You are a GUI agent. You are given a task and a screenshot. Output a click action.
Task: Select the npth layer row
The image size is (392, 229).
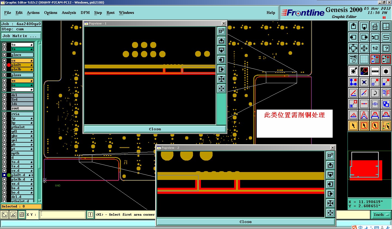click(x=22, y=153)
